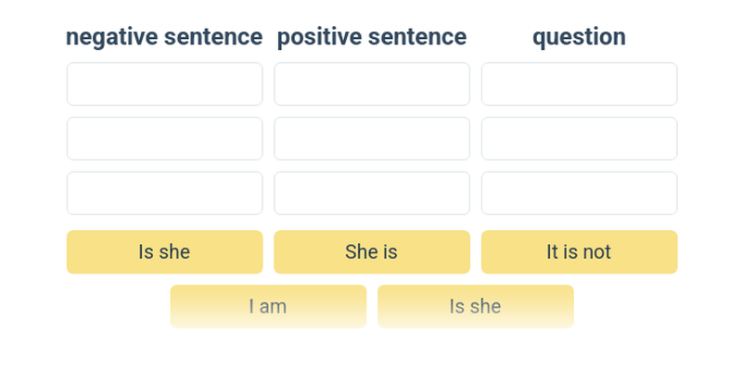Select the faded "Is she" tile beside "I am"
742x371 pixels.
[475, 306]
